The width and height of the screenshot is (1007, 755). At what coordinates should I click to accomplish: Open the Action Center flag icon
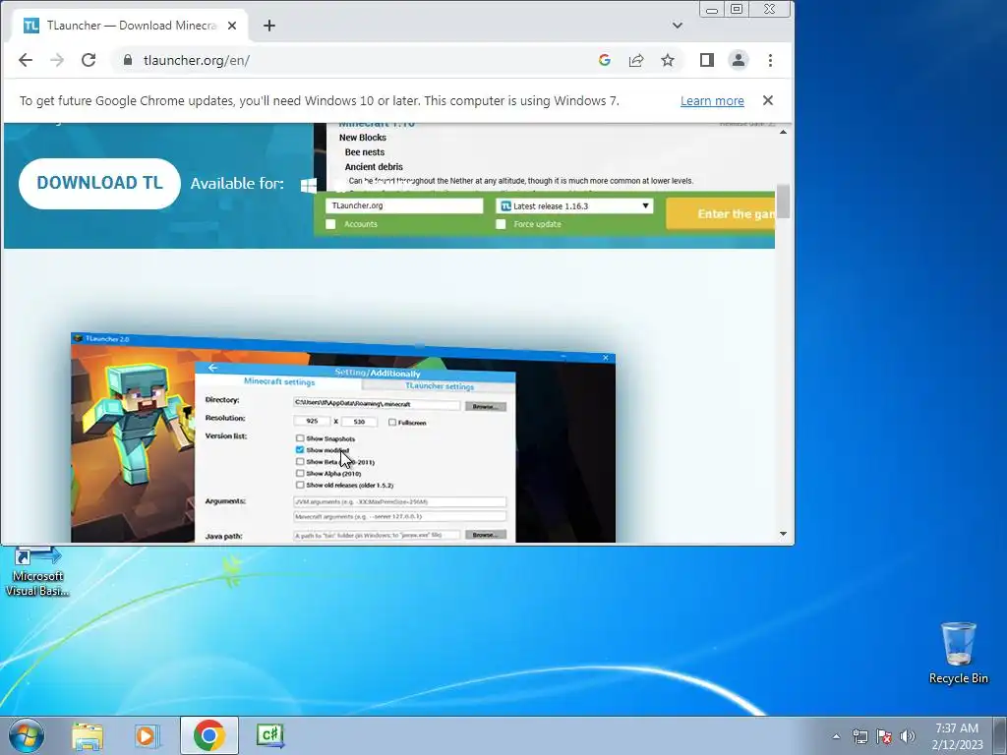click(x=884, y=736)
